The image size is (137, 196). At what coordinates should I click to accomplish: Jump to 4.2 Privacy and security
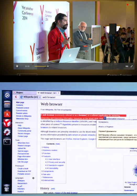coord(55,162)
